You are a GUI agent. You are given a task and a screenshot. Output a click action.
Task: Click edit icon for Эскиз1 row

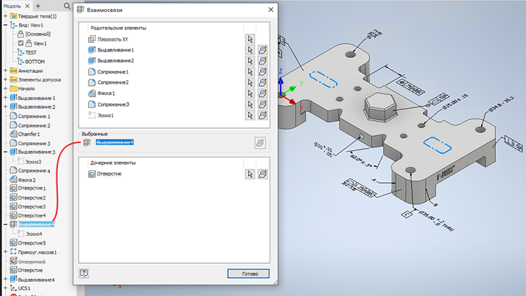[x=263, y=115]
